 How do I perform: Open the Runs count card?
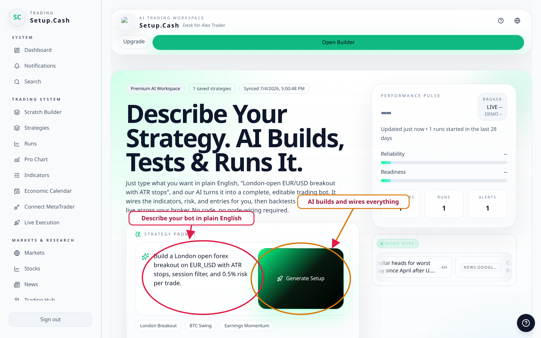click(444, 204)
